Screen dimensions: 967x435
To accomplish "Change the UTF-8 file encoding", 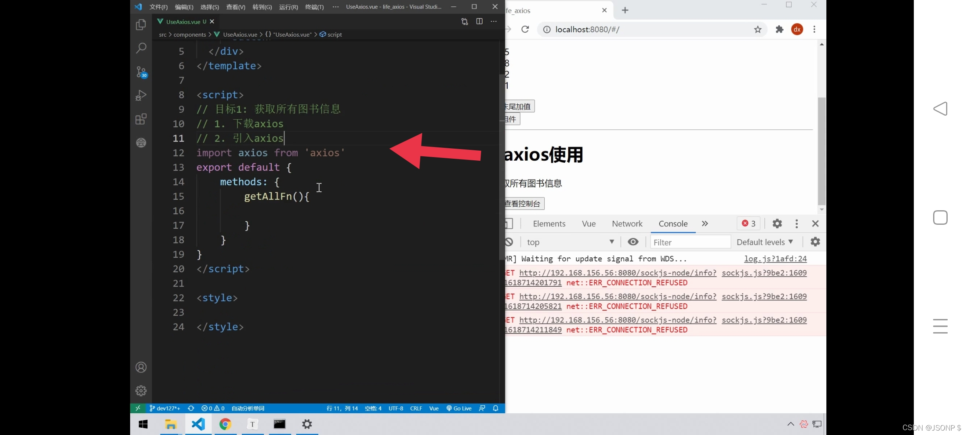I will tap(396, 408).
